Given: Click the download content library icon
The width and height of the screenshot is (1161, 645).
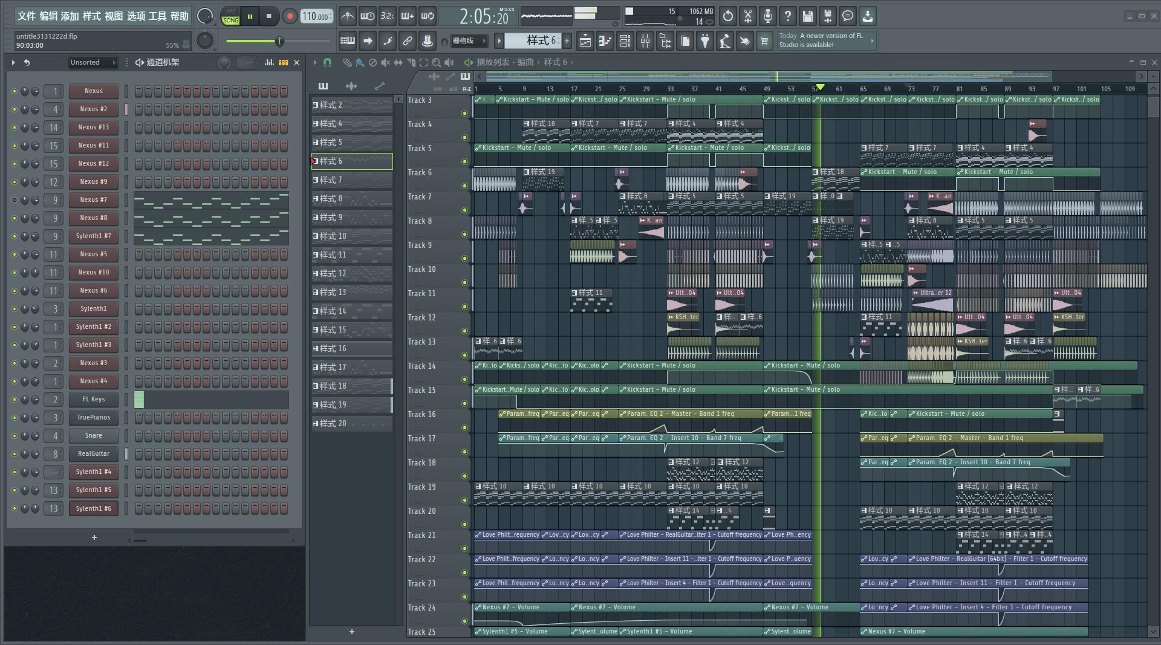Looking at the screenshot, I should pos(868,16).
